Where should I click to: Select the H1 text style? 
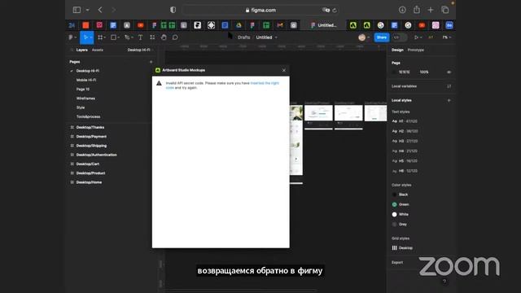click(405, 121)
